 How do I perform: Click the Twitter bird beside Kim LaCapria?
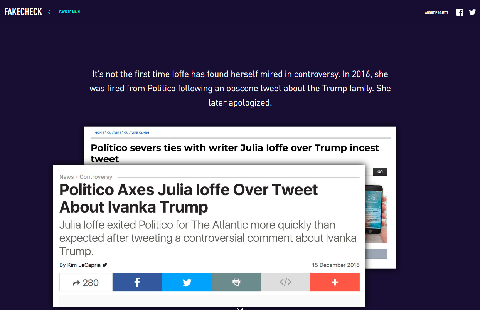pos(105,265)
